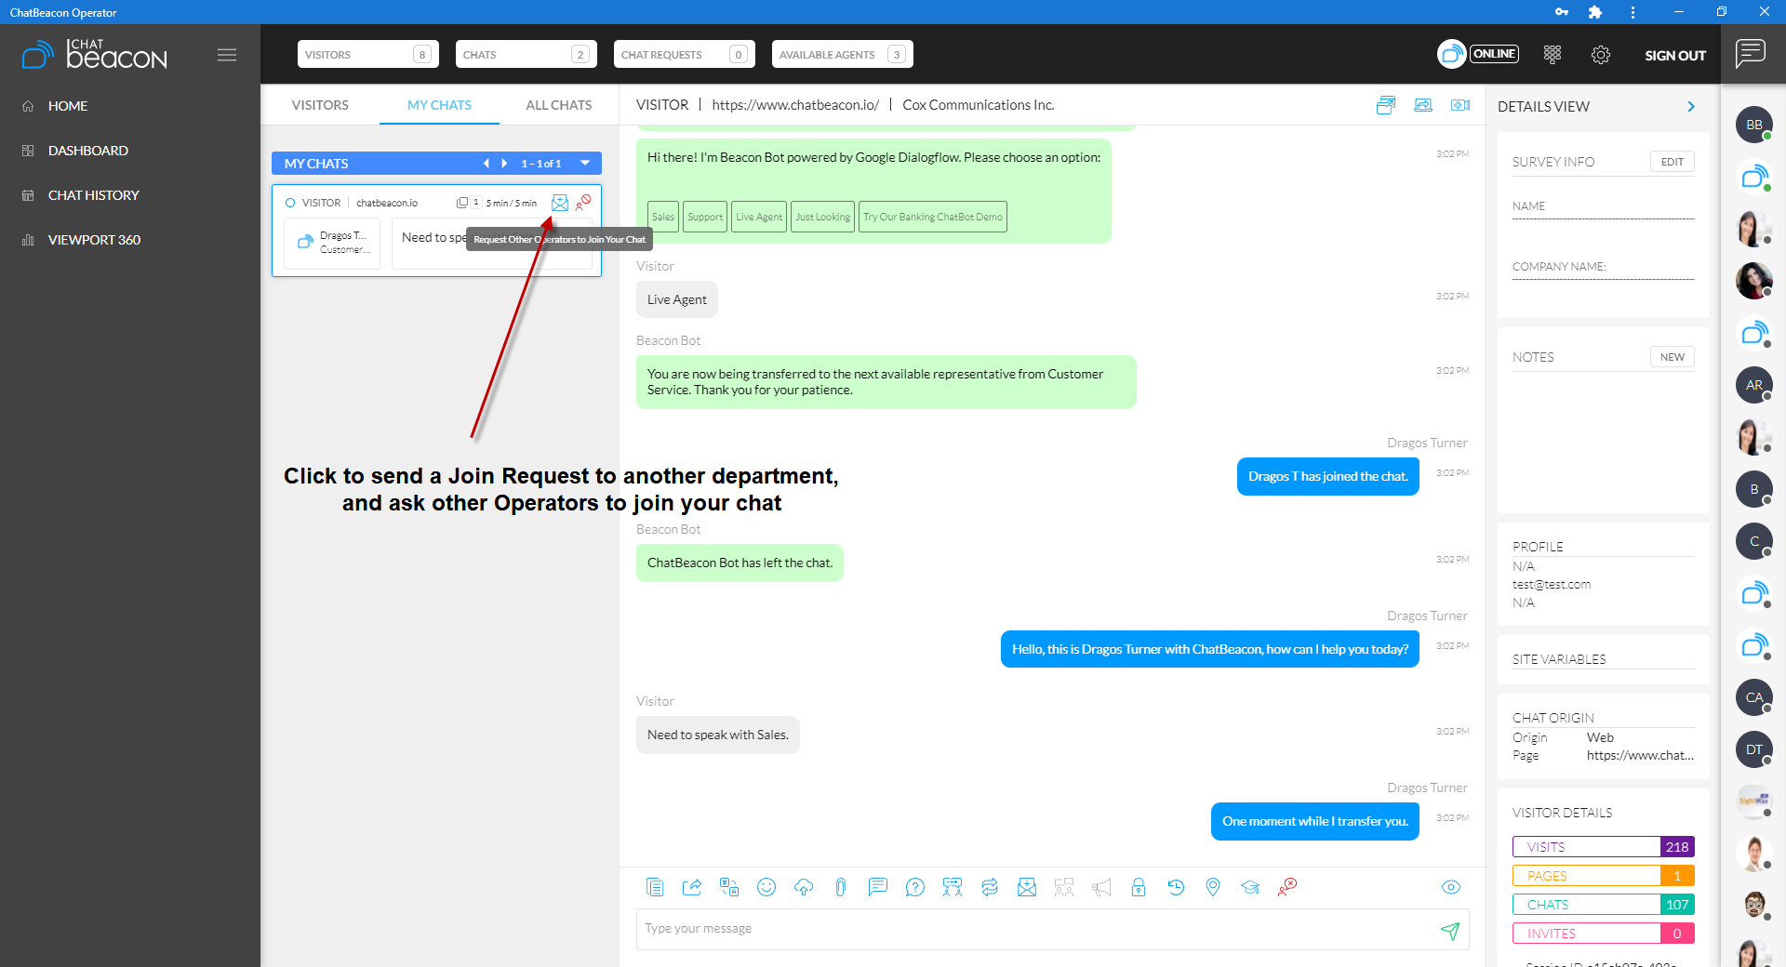
Task: Click Try Our Banking ChatBot Demo option
Action: pos(933,217)
